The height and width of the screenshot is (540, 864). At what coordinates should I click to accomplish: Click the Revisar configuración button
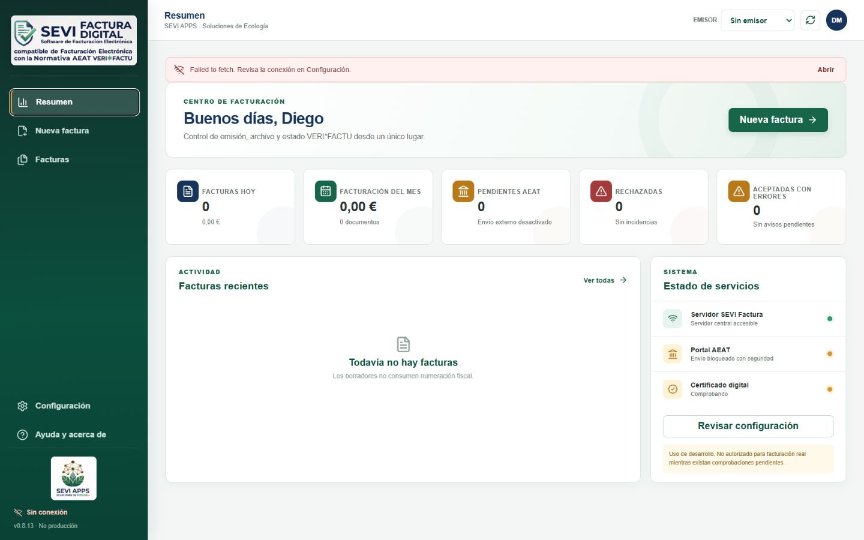pos(748,426)
